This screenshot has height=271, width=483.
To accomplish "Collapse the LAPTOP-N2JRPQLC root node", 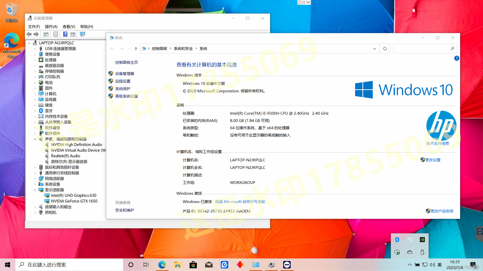I will tap(29, 43).
